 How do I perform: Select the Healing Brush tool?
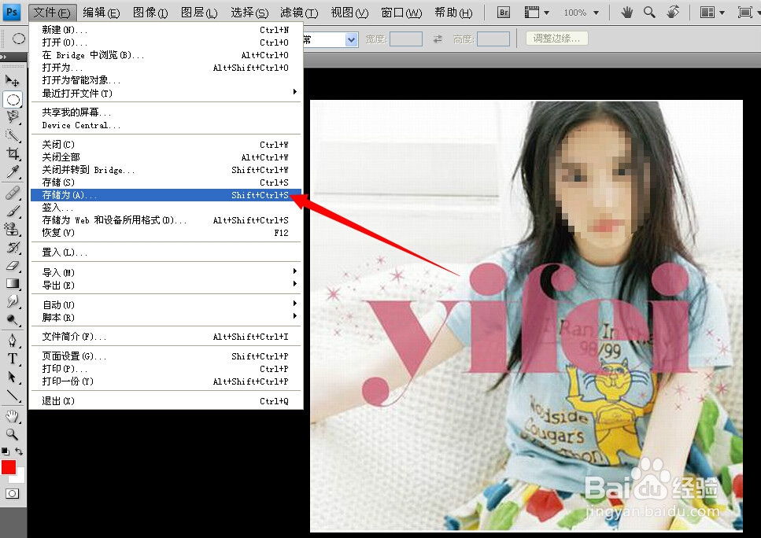13,193
